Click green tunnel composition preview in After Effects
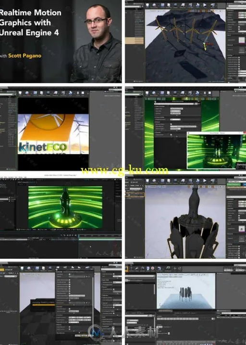This screenshot has height=345, width=246. pyautogui.click(x=65, y=207)
